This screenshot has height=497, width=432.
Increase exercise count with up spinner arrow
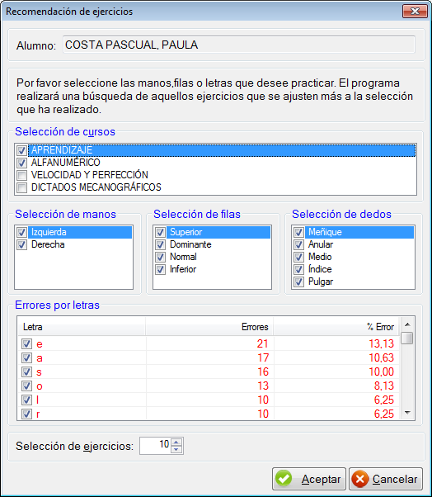point(176,443)
